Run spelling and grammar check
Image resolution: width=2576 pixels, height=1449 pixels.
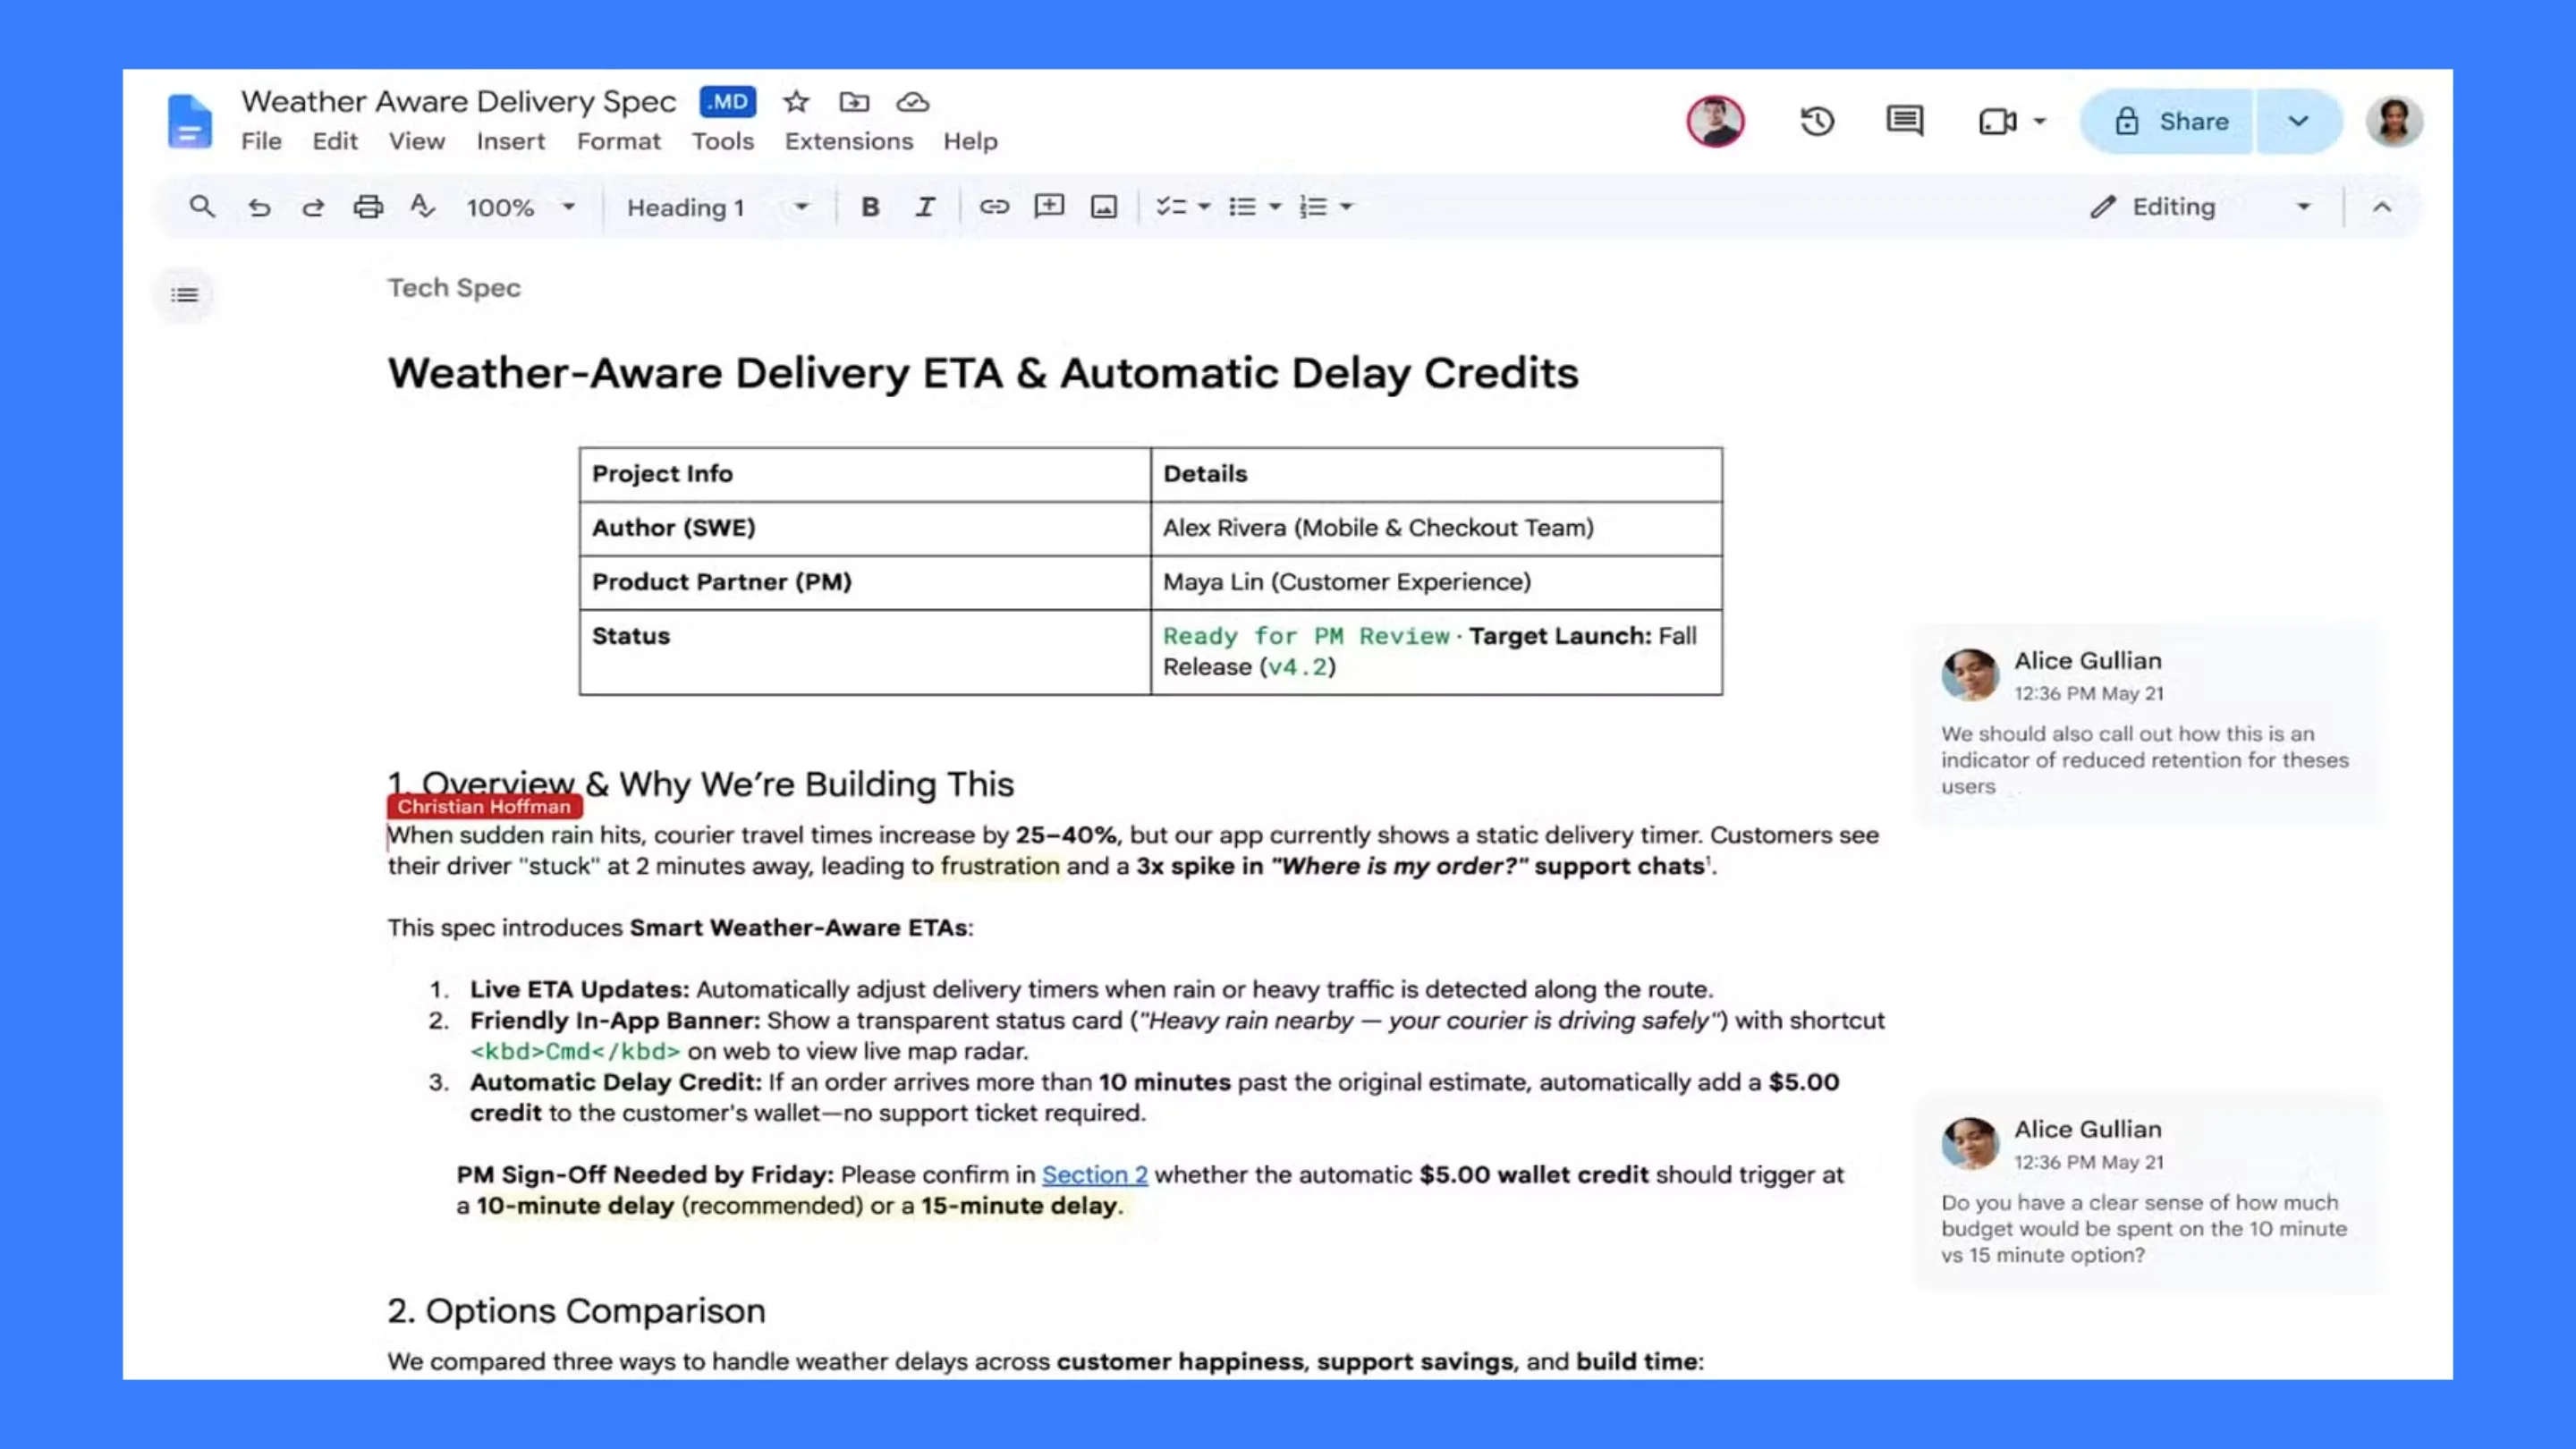click(423, 207)
